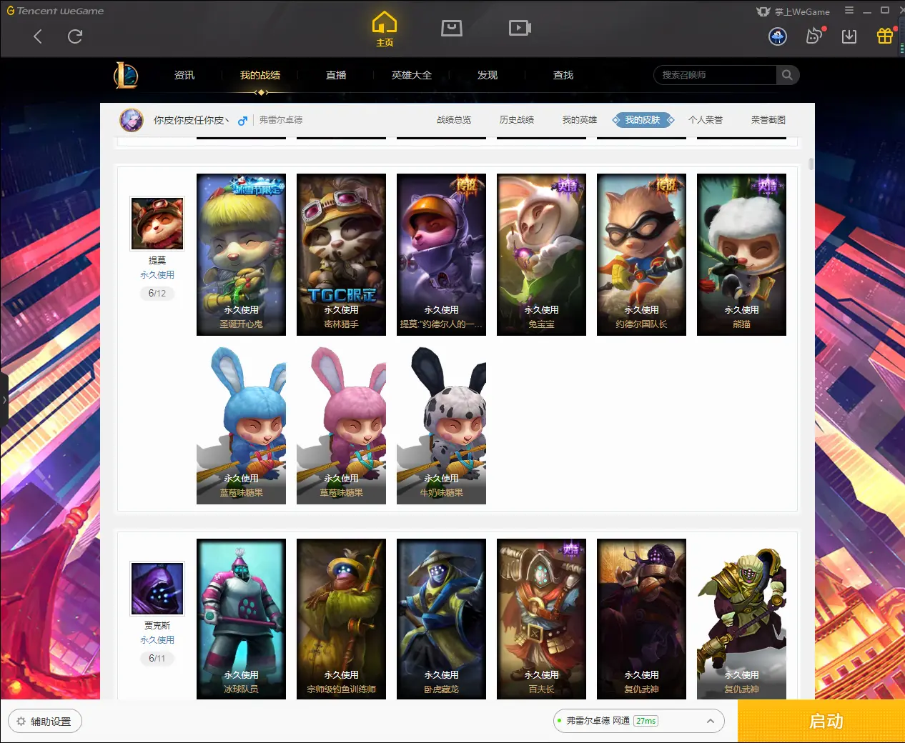Open the 蓝莓味糖果 skin card
Image resolution: width=905 pixels, height=743 pixels.
tap(241, 425)
